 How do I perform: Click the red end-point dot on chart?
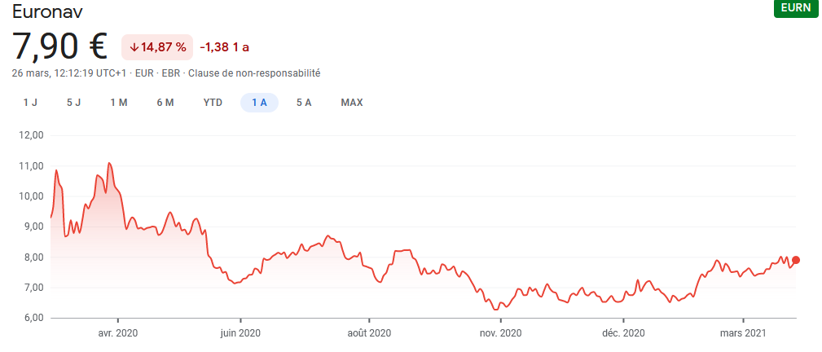pos(796,260)
